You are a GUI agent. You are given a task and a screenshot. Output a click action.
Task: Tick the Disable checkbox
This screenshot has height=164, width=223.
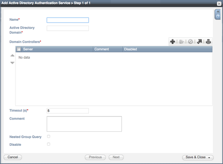point(49,144)
